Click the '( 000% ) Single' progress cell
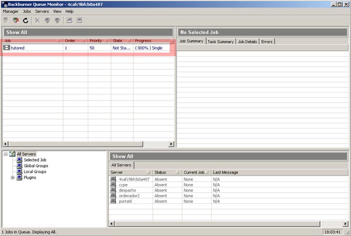 149,48
